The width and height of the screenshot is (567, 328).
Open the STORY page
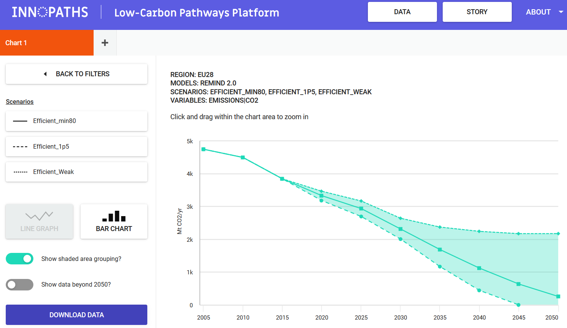tap(477, 12)
